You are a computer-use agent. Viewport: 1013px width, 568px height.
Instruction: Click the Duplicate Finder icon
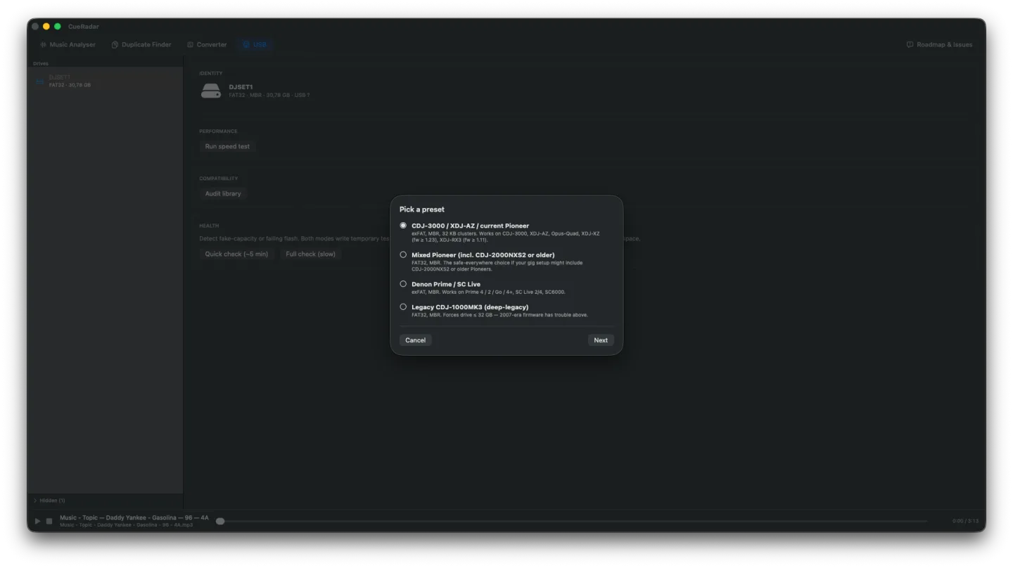[115, 44]
